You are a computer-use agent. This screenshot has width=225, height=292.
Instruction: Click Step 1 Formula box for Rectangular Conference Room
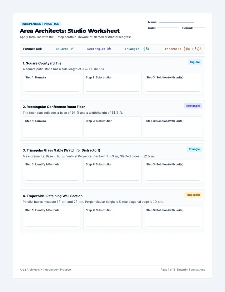point(52,127)
